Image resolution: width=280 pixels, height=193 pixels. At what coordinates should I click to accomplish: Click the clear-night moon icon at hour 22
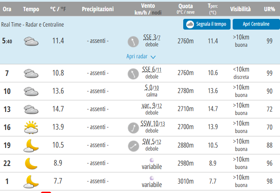tap(31, 163)
